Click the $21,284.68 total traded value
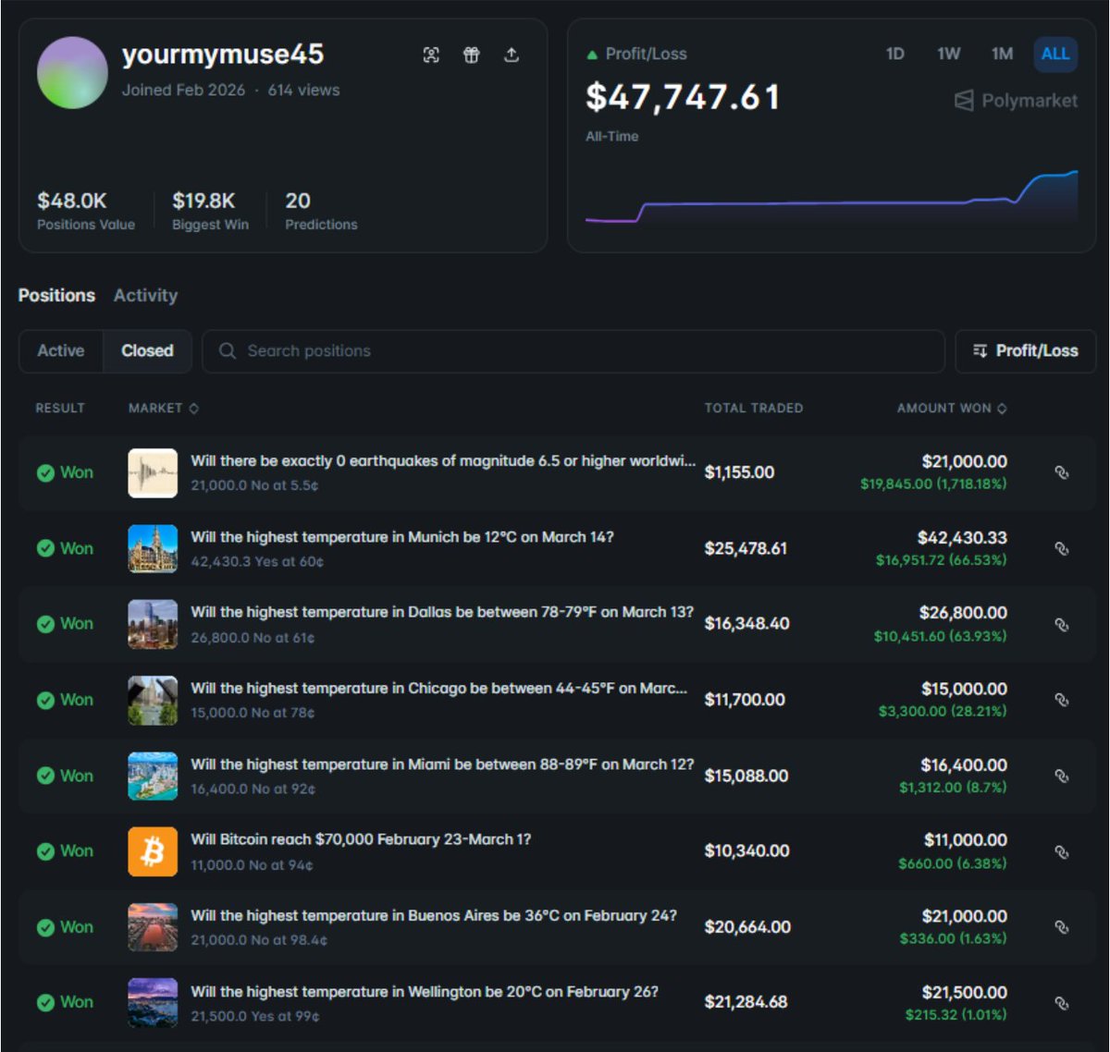The width and height of the screenshot is (1110, 1052). [746, 1002]
